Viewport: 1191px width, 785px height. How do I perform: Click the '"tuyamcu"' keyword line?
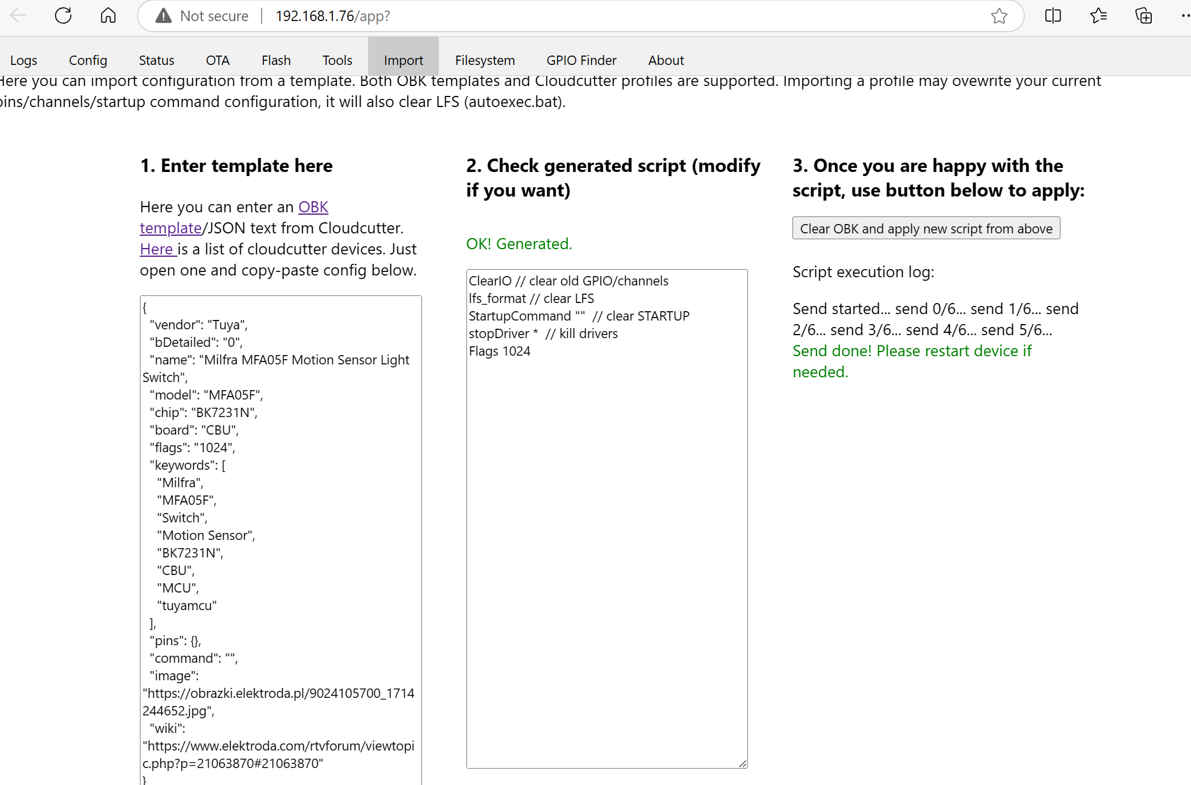(187, 605)
